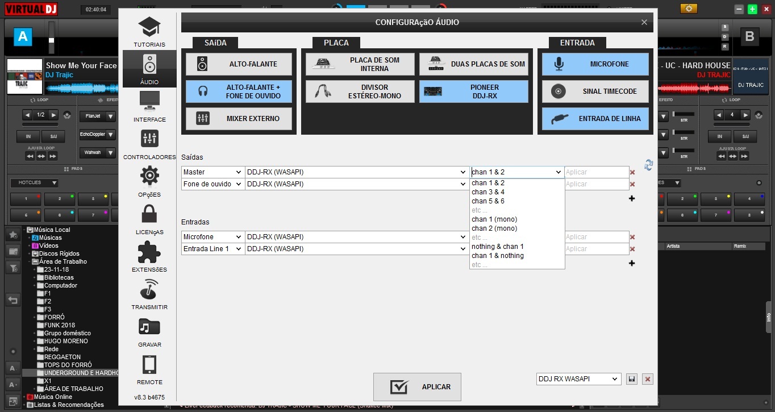The height and width of the screenshot is (412, 775).
Task: Choose chan 2 (mono) from the list
Action: tap(517, 228)
